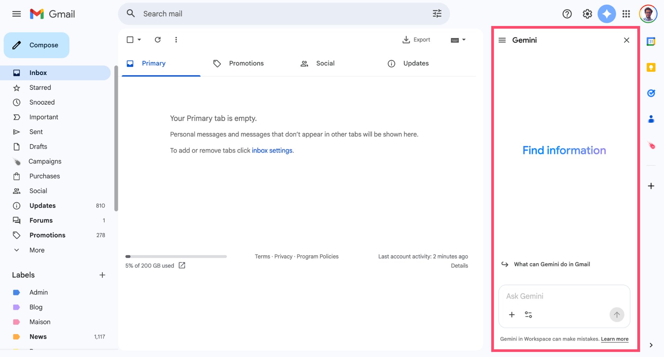Add attachment plus icon in Gemini prompt

[x=512, y=315]
